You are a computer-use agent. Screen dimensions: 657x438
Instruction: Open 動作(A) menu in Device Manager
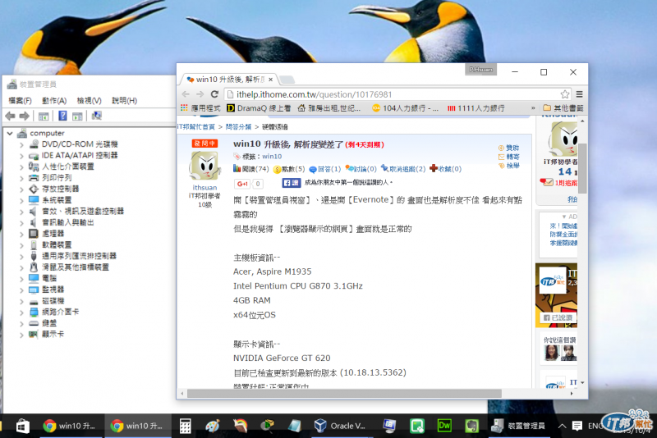pyautogui.click(x=54, y=100)
